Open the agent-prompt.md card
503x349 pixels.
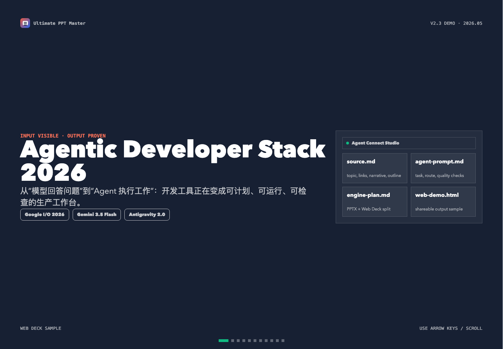(x=443, y=168)
